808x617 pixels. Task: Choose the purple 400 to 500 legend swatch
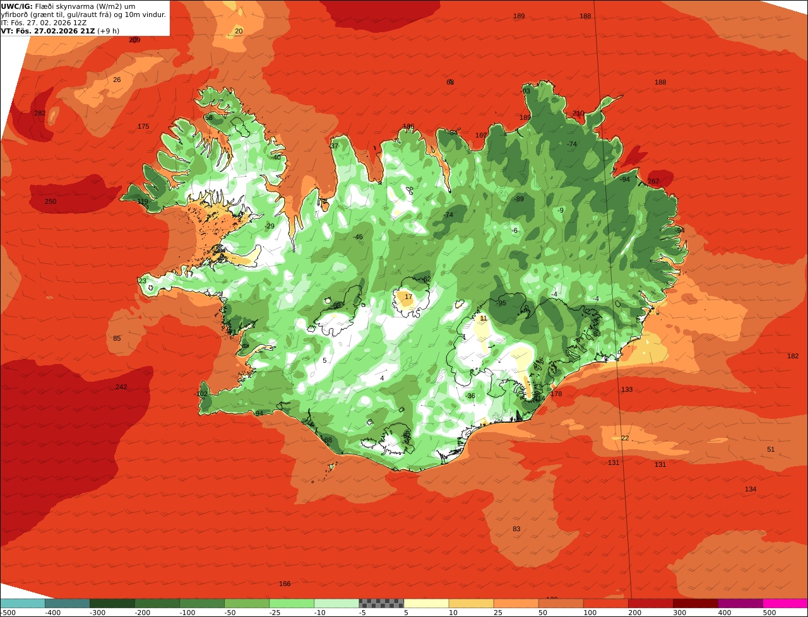click(x=740, y=603)
